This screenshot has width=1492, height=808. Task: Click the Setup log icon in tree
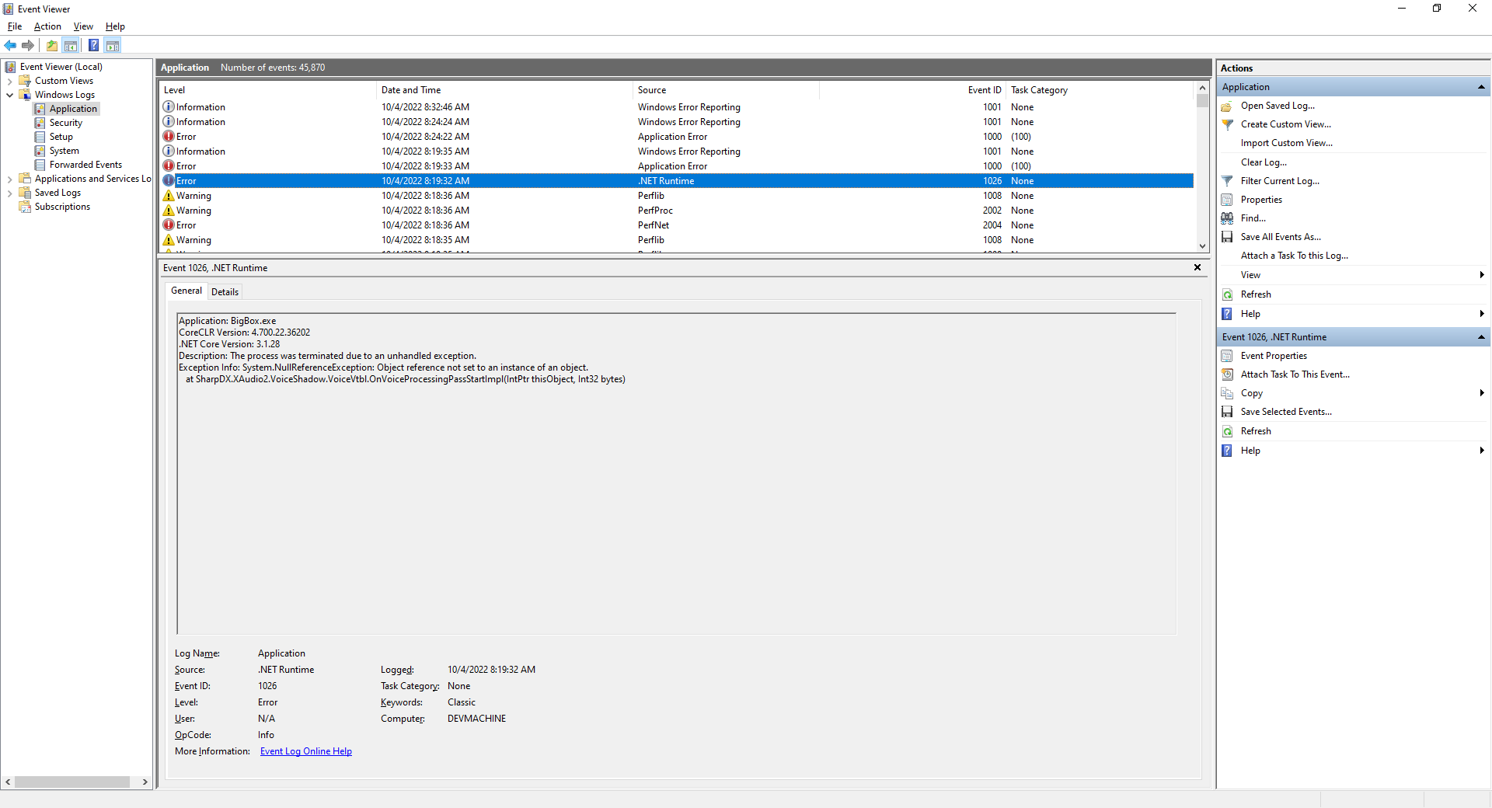point(40,137)
